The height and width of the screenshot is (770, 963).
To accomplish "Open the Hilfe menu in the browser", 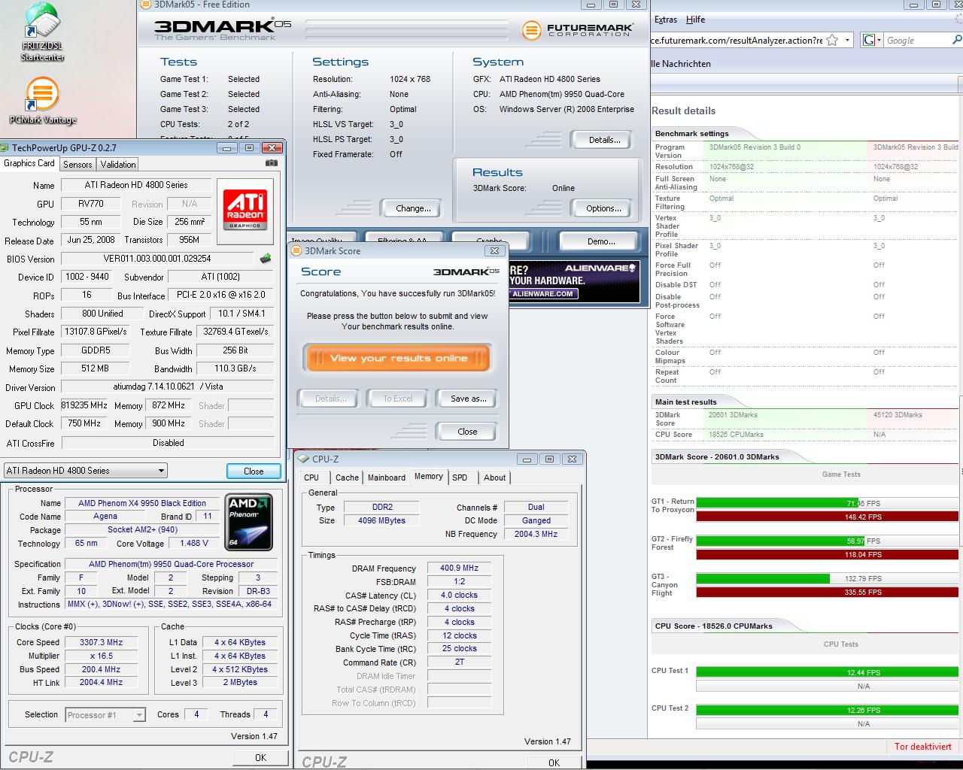I will [x=696, y=20].
